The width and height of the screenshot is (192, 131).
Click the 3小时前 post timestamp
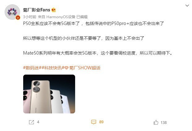[x=30, y=17]
